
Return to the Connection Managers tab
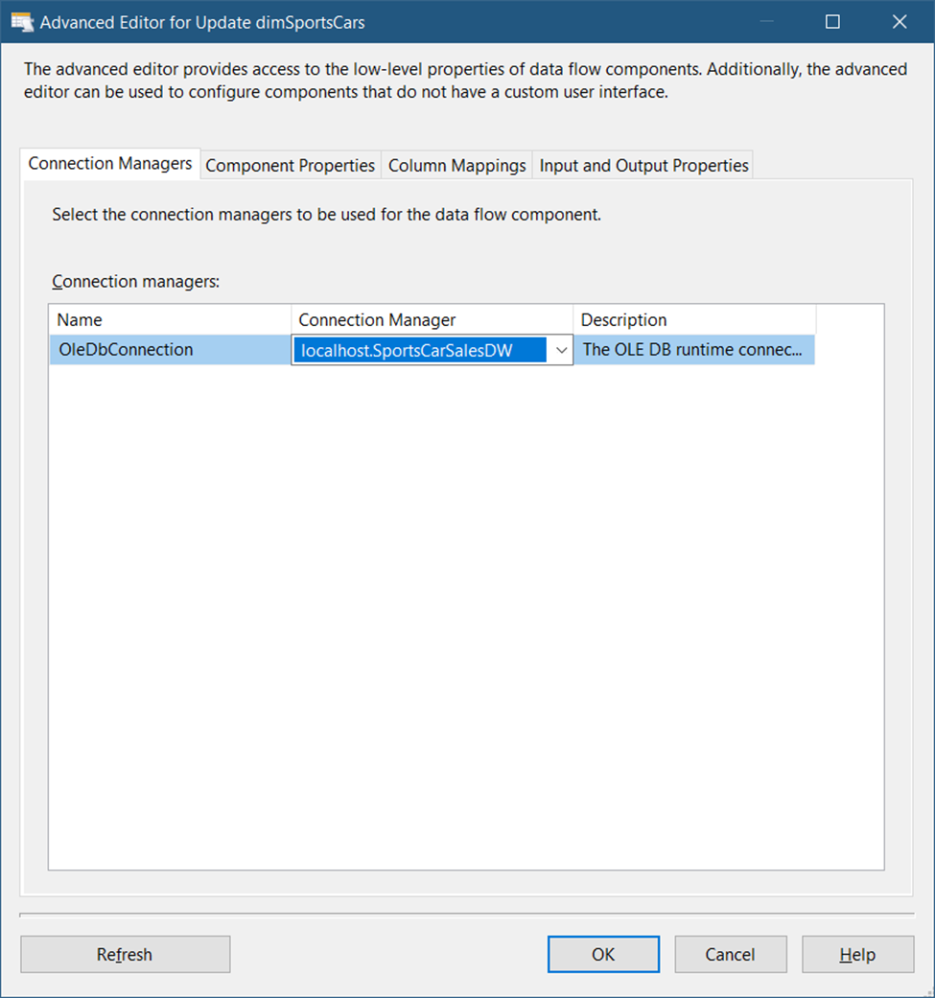pos(109,163)
